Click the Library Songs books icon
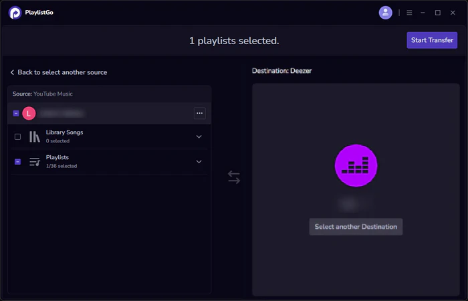The image size is (468, 301). (35, 136)
